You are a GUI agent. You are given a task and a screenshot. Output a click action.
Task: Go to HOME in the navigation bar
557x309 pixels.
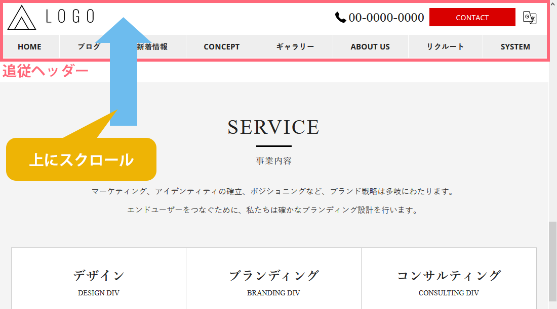pyautogui.click(x=29, y=47)
